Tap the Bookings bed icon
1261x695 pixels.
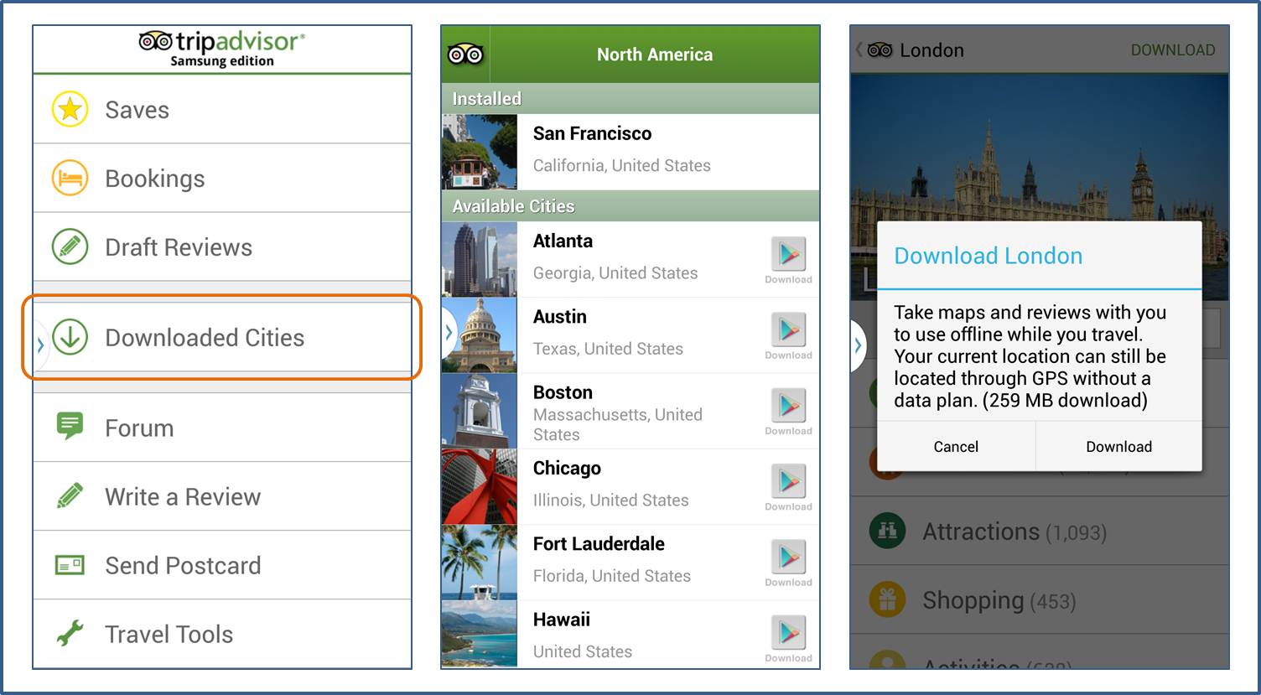pyautogui.click(x=70, y=179)
